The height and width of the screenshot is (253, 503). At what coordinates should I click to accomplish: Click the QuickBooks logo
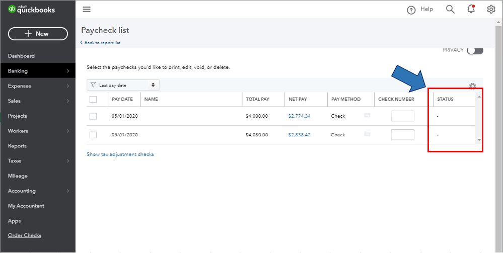(x=32, y=10)
